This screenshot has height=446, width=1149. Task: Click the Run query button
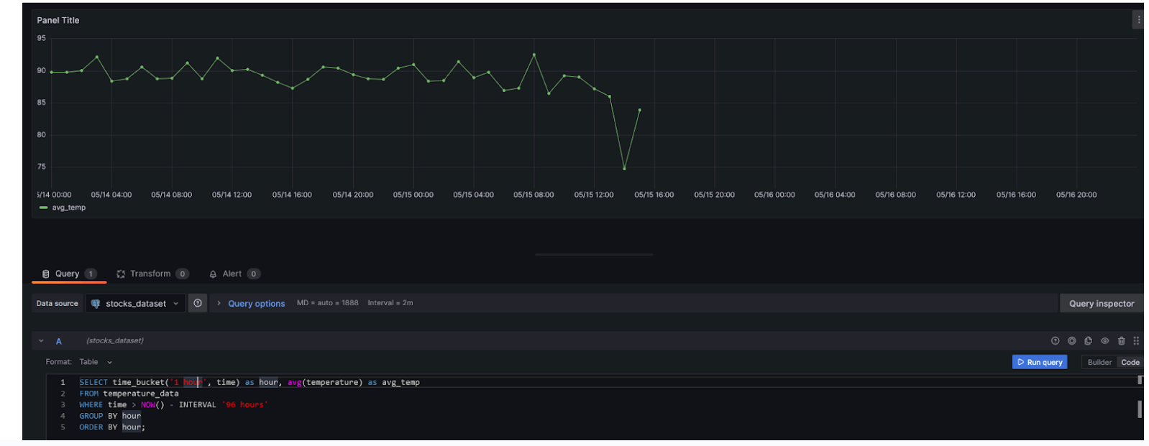(1039, 363)
